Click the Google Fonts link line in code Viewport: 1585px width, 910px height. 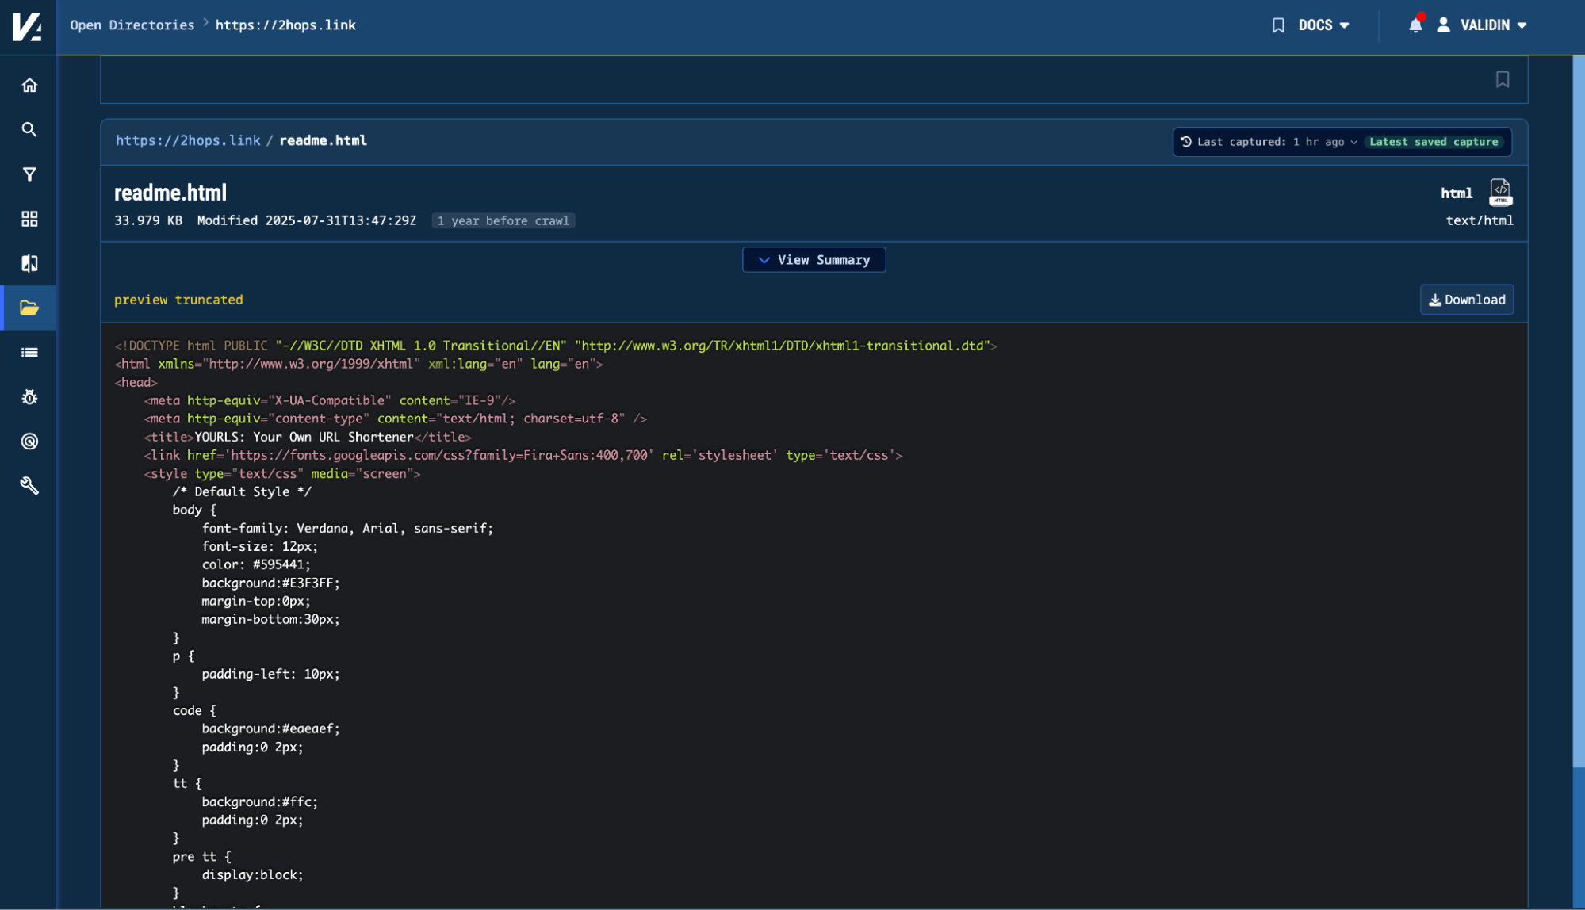523,455
